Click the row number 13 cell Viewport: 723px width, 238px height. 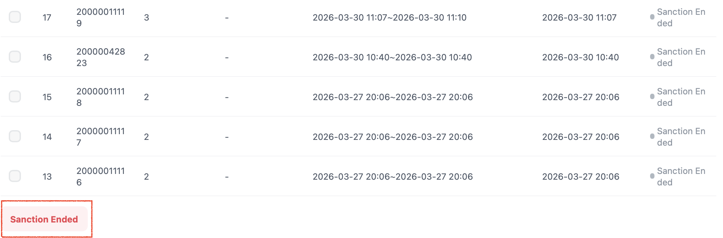click(47, 177)
